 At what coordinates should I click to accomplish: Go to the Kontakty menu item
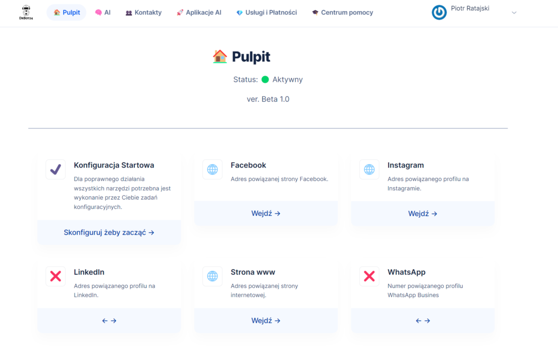pyautogui.click(x=143, y=13)
